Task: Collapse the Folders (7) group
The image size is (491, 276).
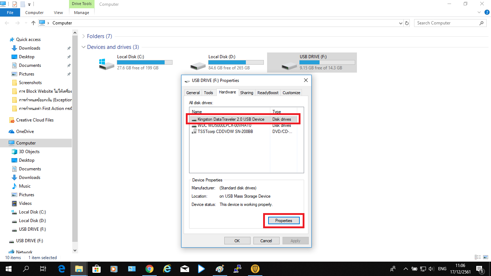Action: [84, 36]
